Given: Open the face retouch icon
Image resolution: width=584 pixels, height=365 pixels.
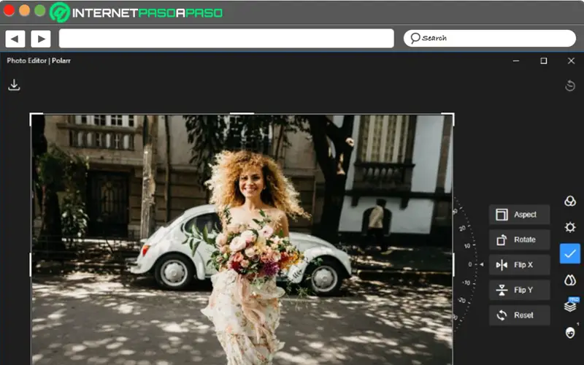Looking at the screenshot, I should click(570, 332).
